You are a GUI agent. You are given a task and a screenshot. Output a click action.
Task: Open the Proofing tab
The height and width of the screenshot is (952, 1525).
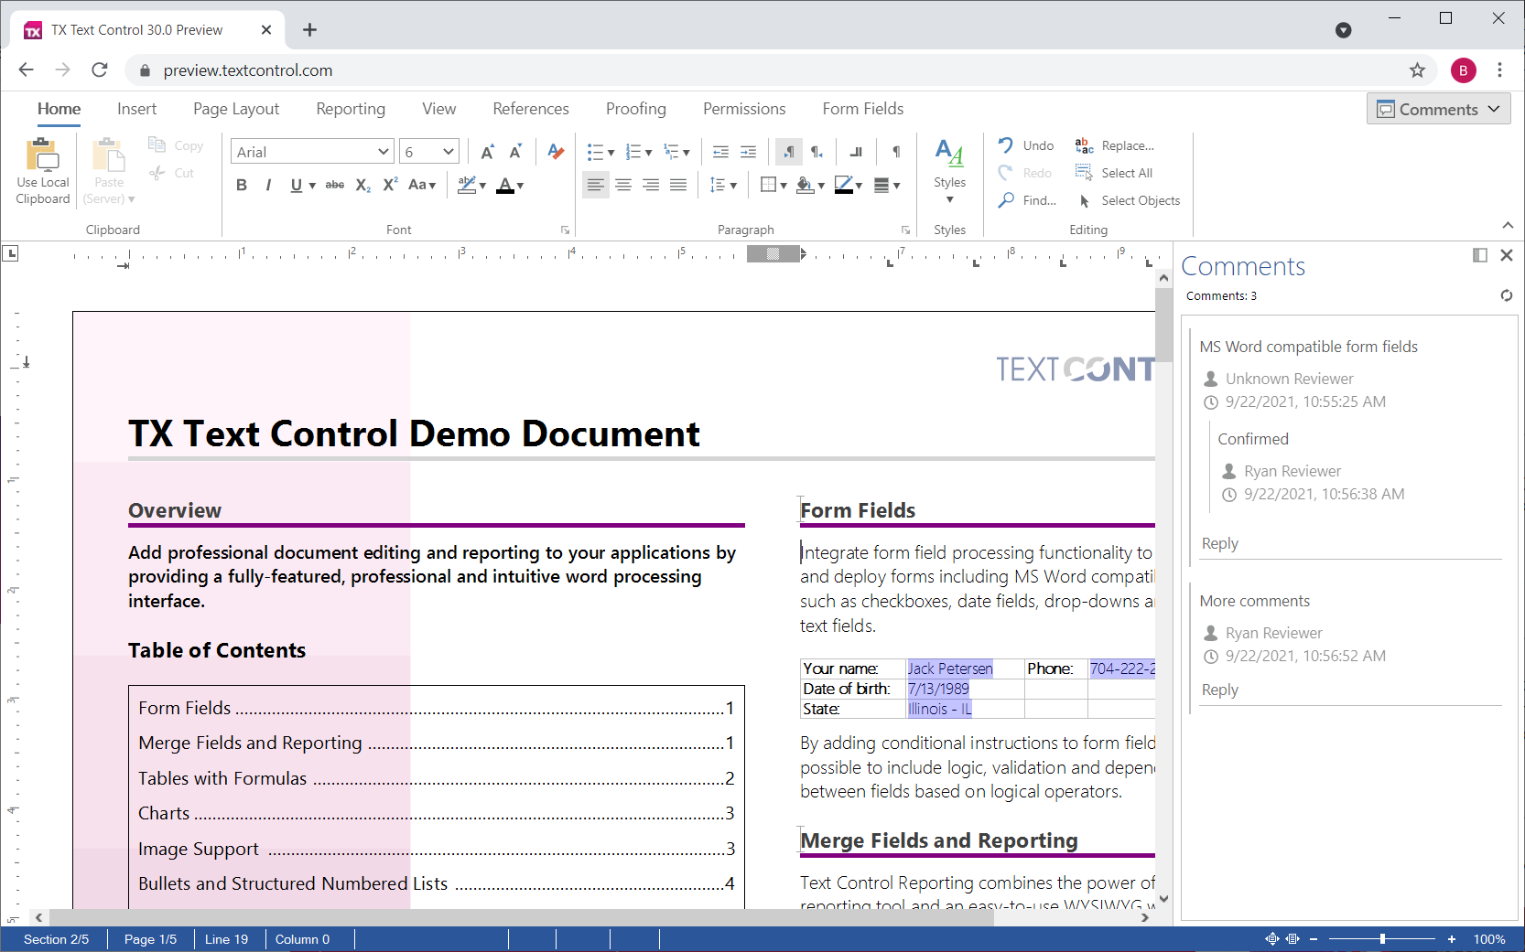tap(636, 109)
